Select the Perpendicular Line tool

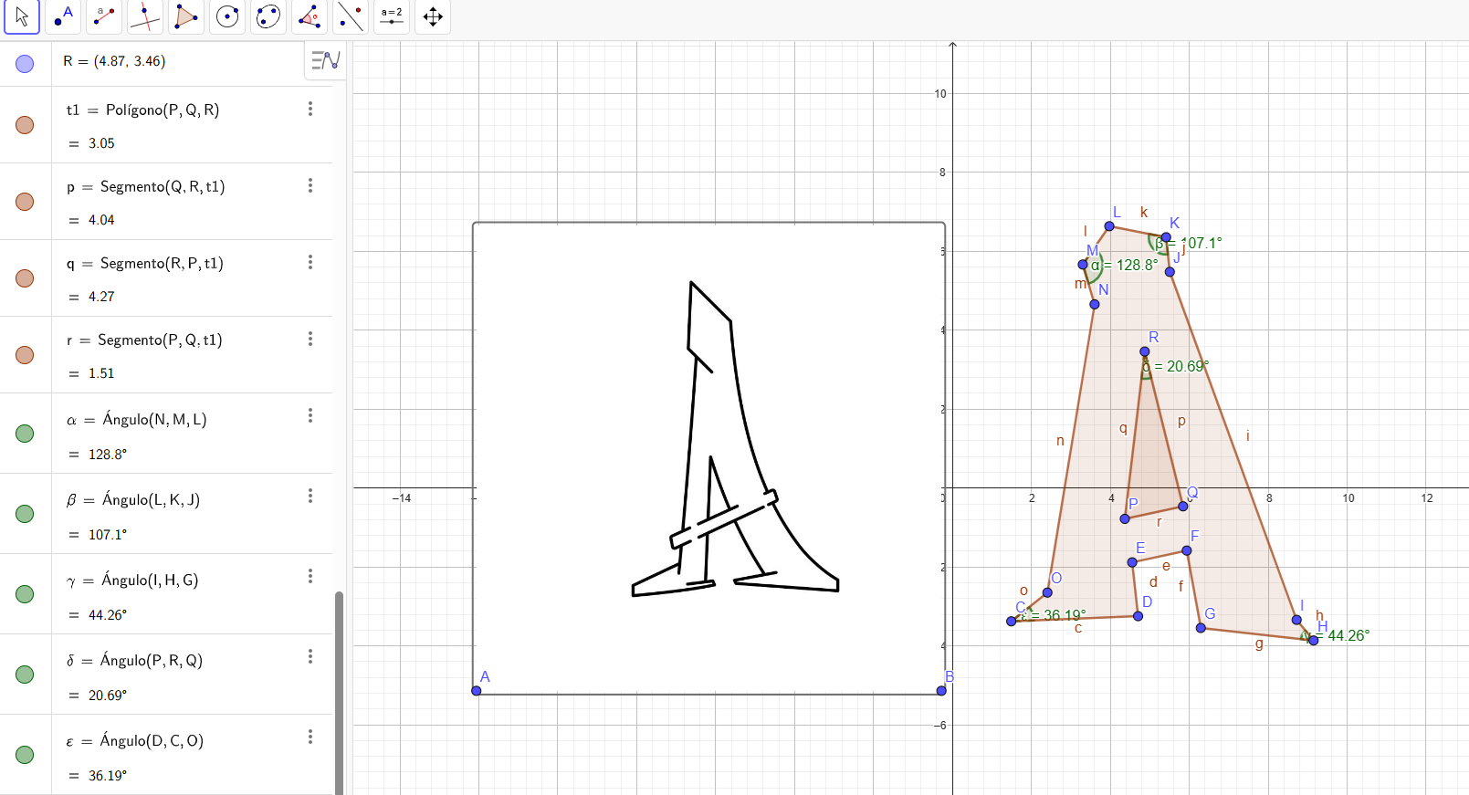pyautogui.click(x=145, y=16)
